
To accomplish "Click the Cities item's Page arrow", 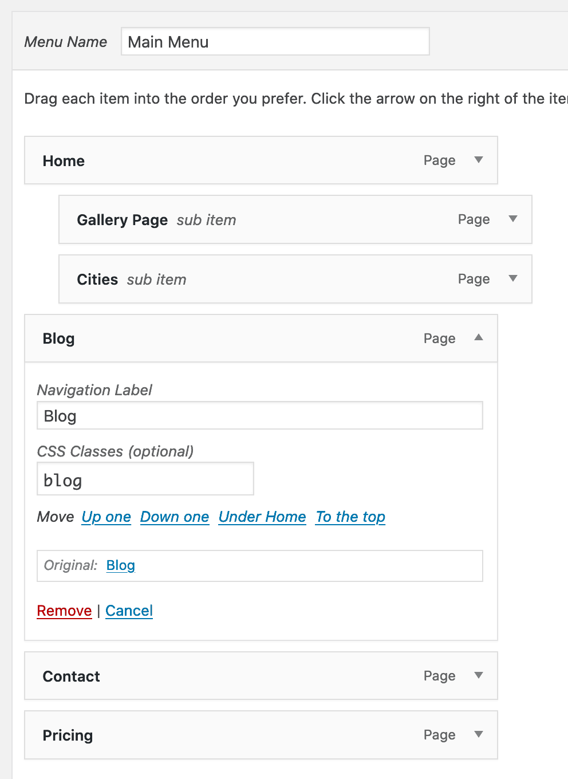I will point(512,279).
